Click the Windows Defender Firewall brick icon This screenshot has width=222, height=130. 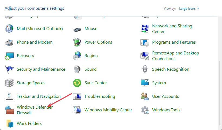tap(9, 110)
